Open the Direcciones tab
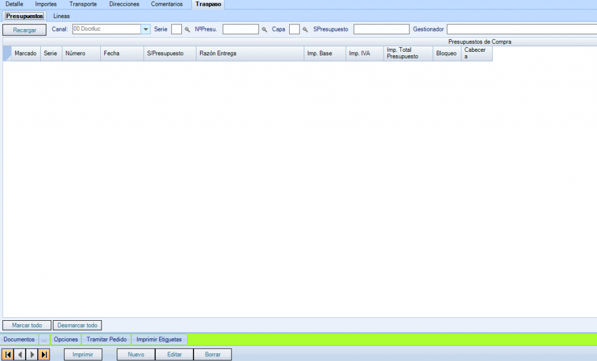597x361 pixels. (x=124, y=4)
